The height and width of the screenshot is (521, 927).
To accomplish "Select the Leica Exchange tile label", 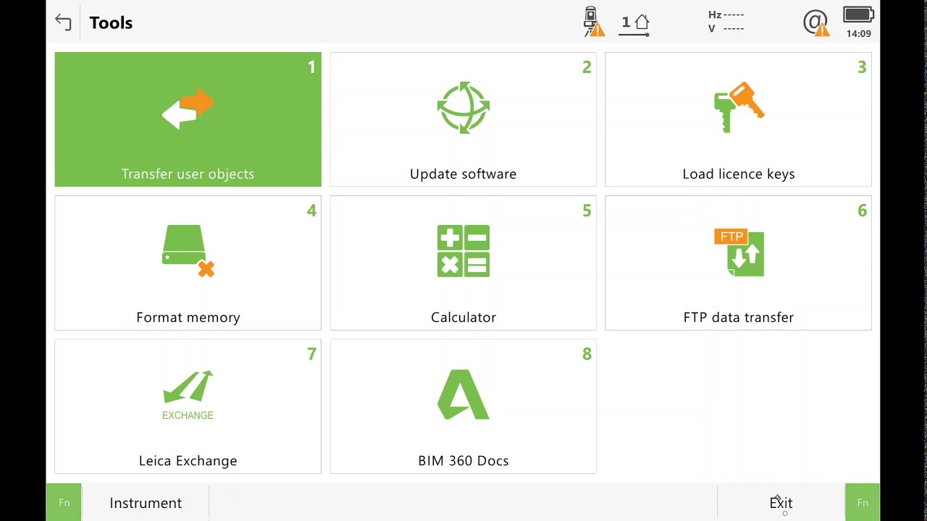I will point(188,460).
